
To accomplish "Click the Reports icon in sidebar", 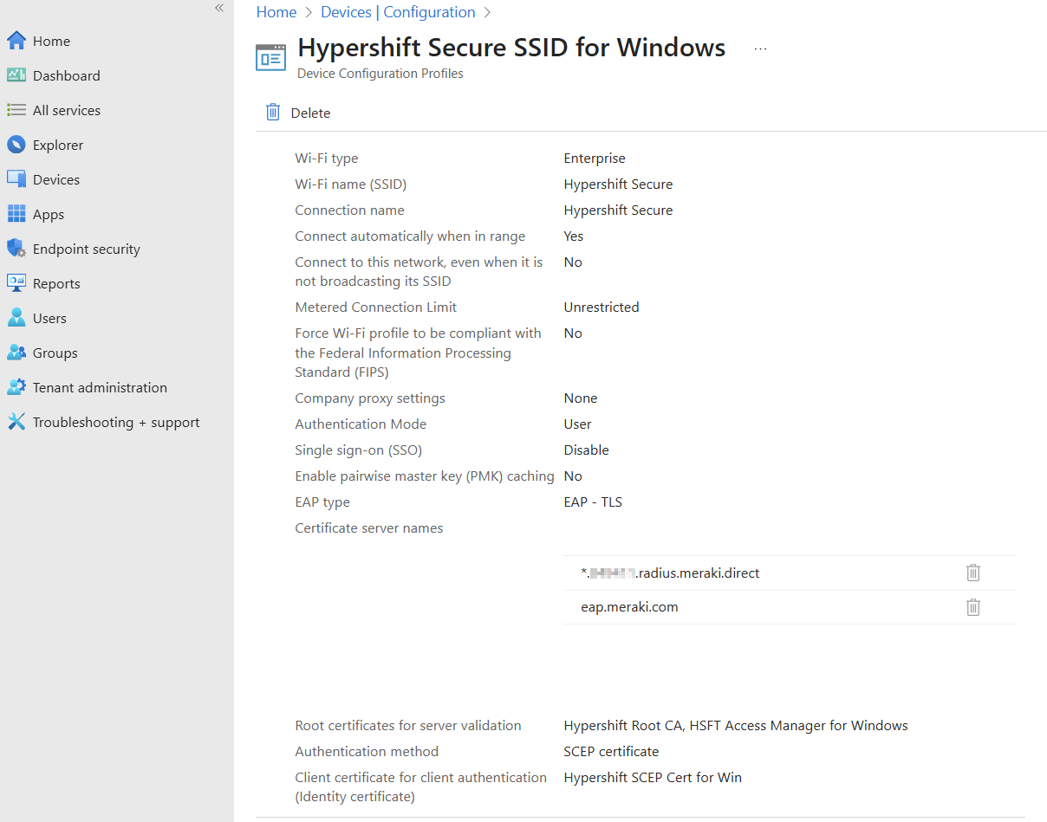I will click(16, 283).
